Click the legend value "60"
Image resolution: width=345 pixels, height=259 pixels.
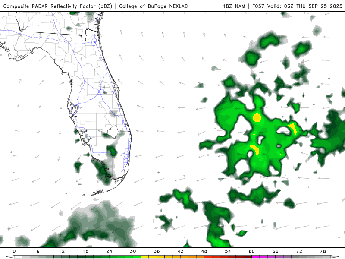tap(252, 251)
